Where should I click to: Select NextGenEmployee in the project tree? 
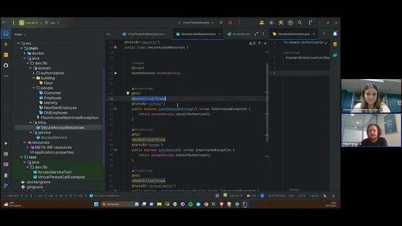[60, 107]
